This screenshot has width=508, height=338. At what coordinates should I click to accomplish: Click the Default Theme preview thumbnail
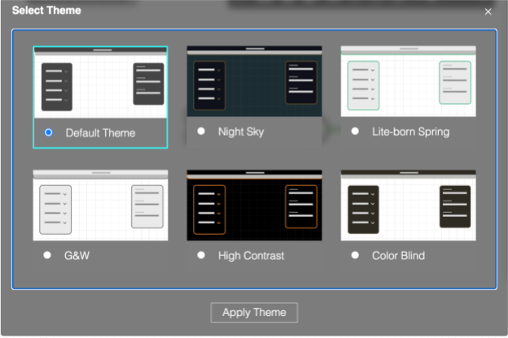click(x=100, y=83)
